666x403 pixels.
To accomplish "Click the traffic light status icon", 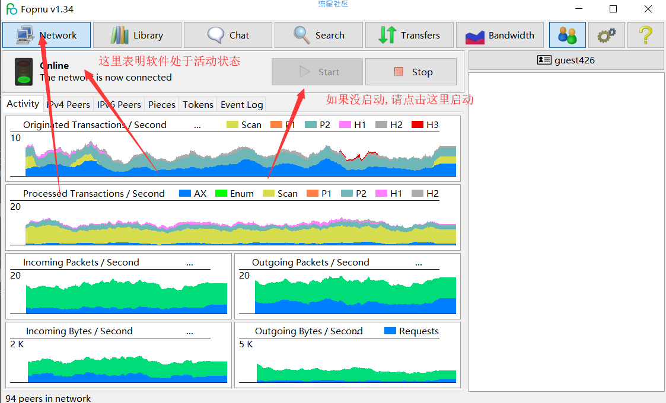I will (24, 72).
